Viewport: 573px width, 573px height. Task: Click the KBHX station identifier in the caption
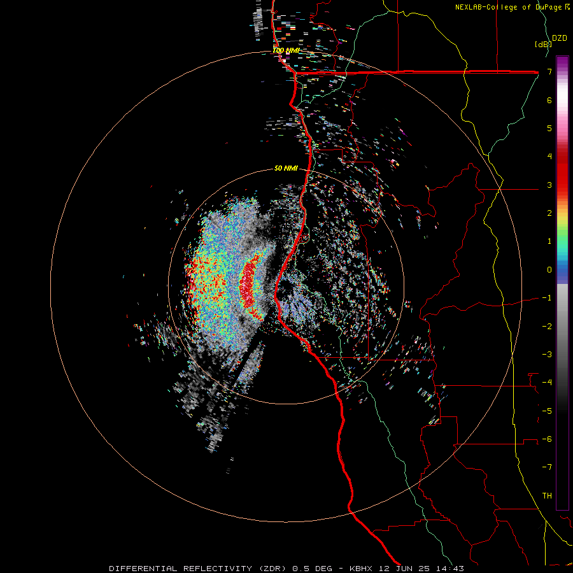[360, 569]
